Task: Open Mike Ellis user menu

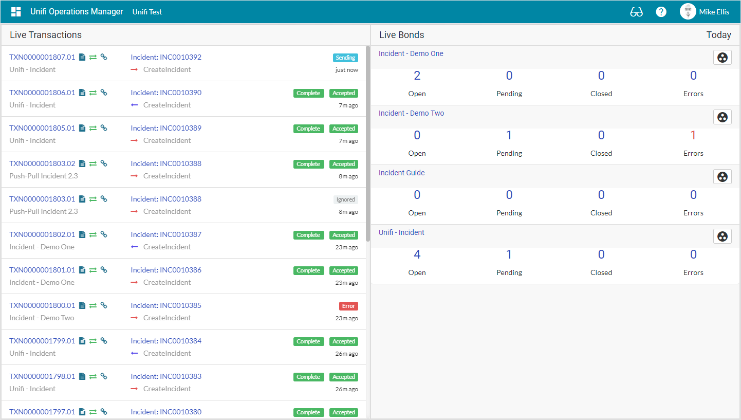Action: (704, 12)
